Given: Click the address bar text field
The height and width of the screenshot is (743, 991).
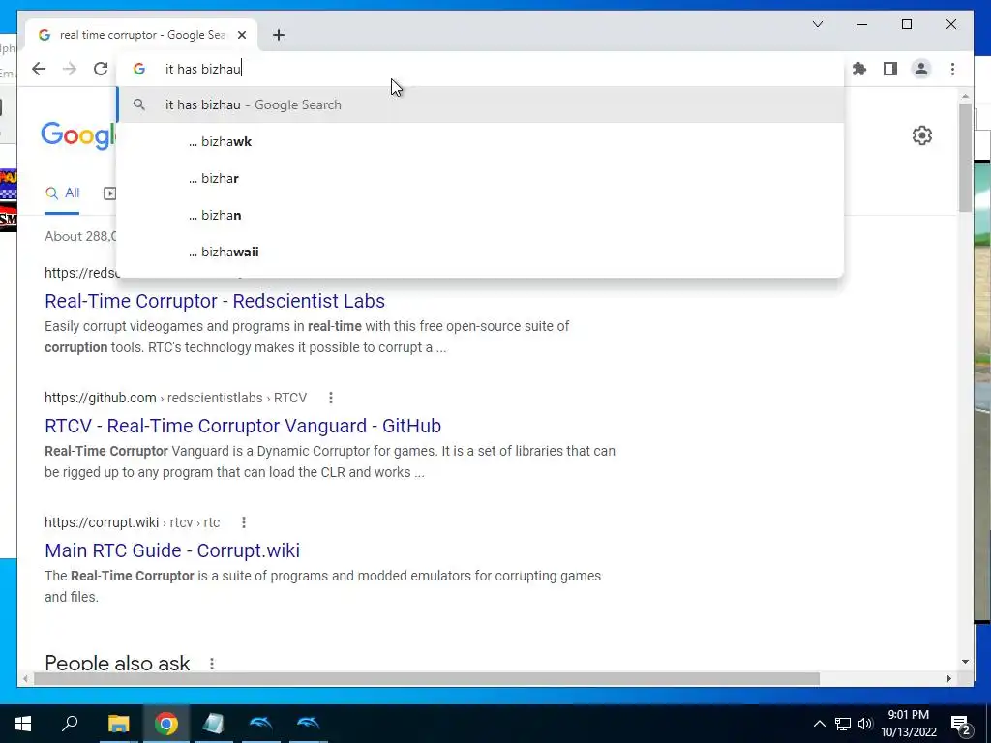Looking at the screenshot, I should point(480,69).
